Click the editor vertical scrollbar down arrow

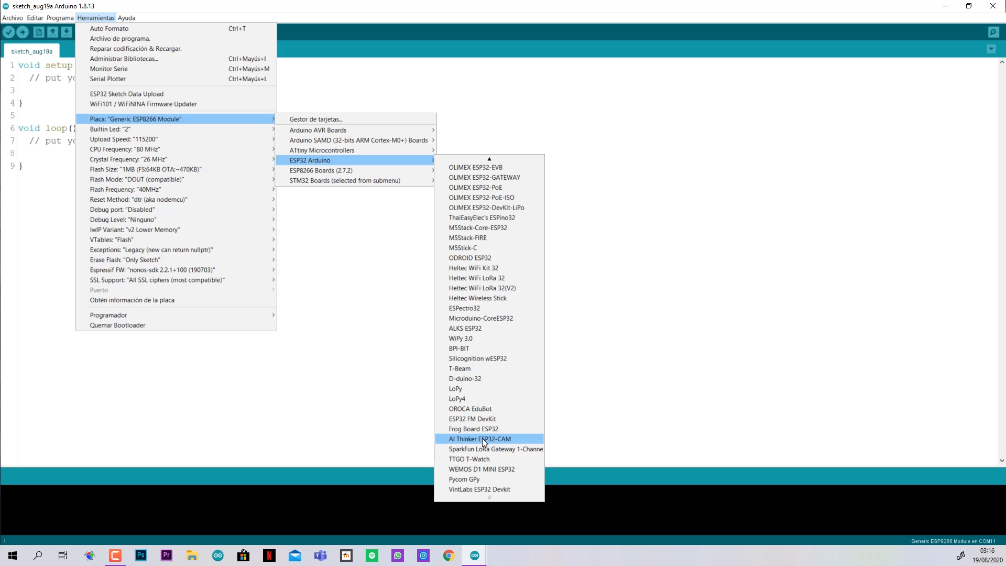[x=1001, y=461]
